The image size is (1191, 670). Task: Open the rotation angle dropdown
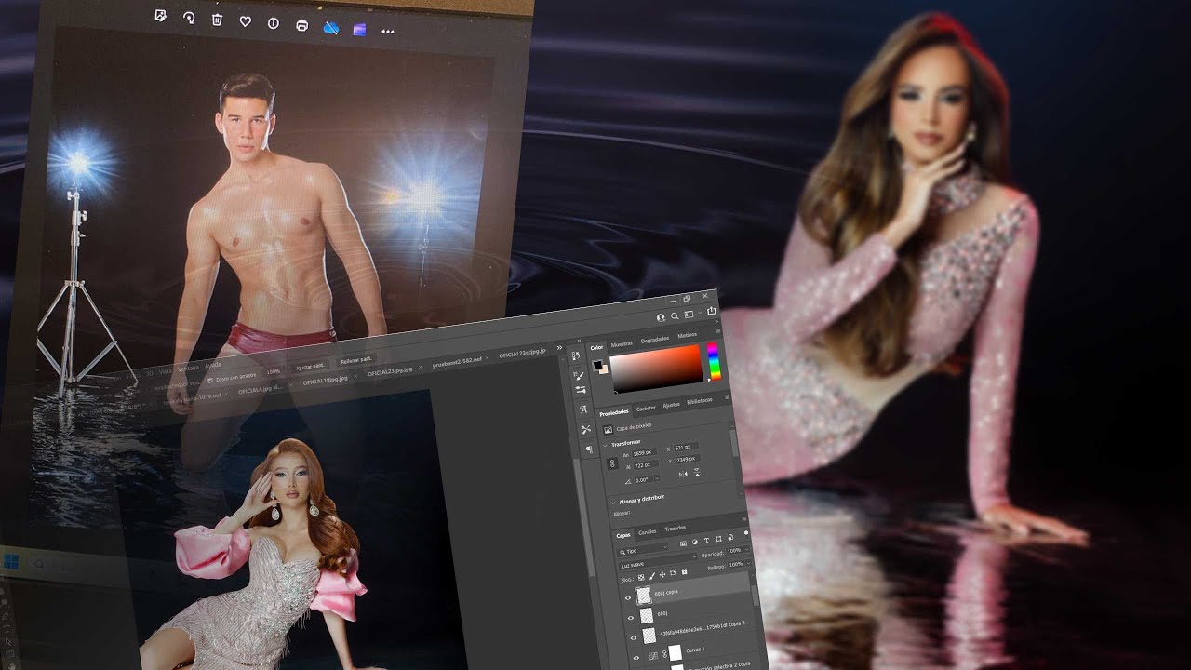[x=657, y=478]
